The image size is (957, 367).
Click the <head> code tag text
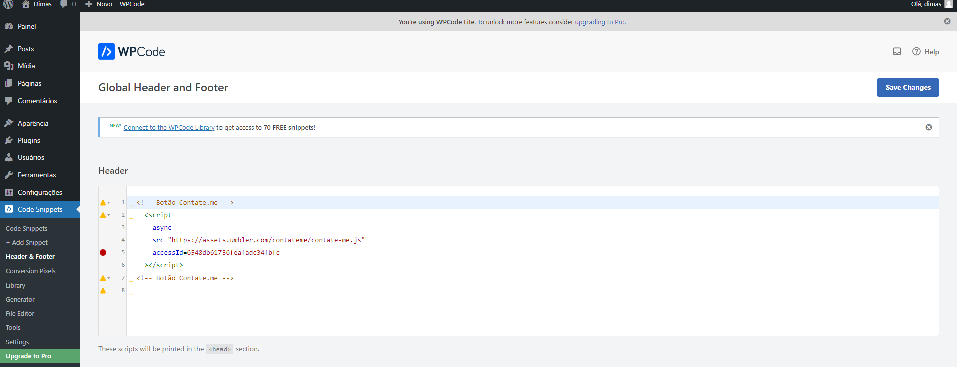(x=219, y=349)
